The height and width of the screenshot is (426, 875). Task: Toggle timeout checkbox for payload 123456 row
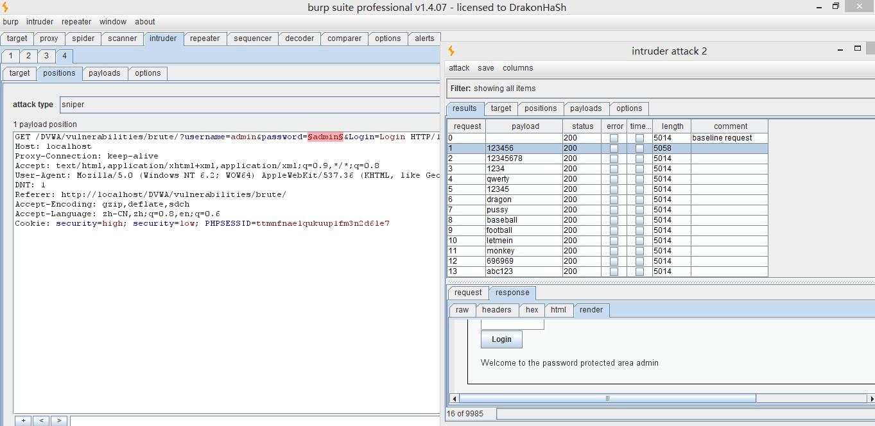pos(639,148)
